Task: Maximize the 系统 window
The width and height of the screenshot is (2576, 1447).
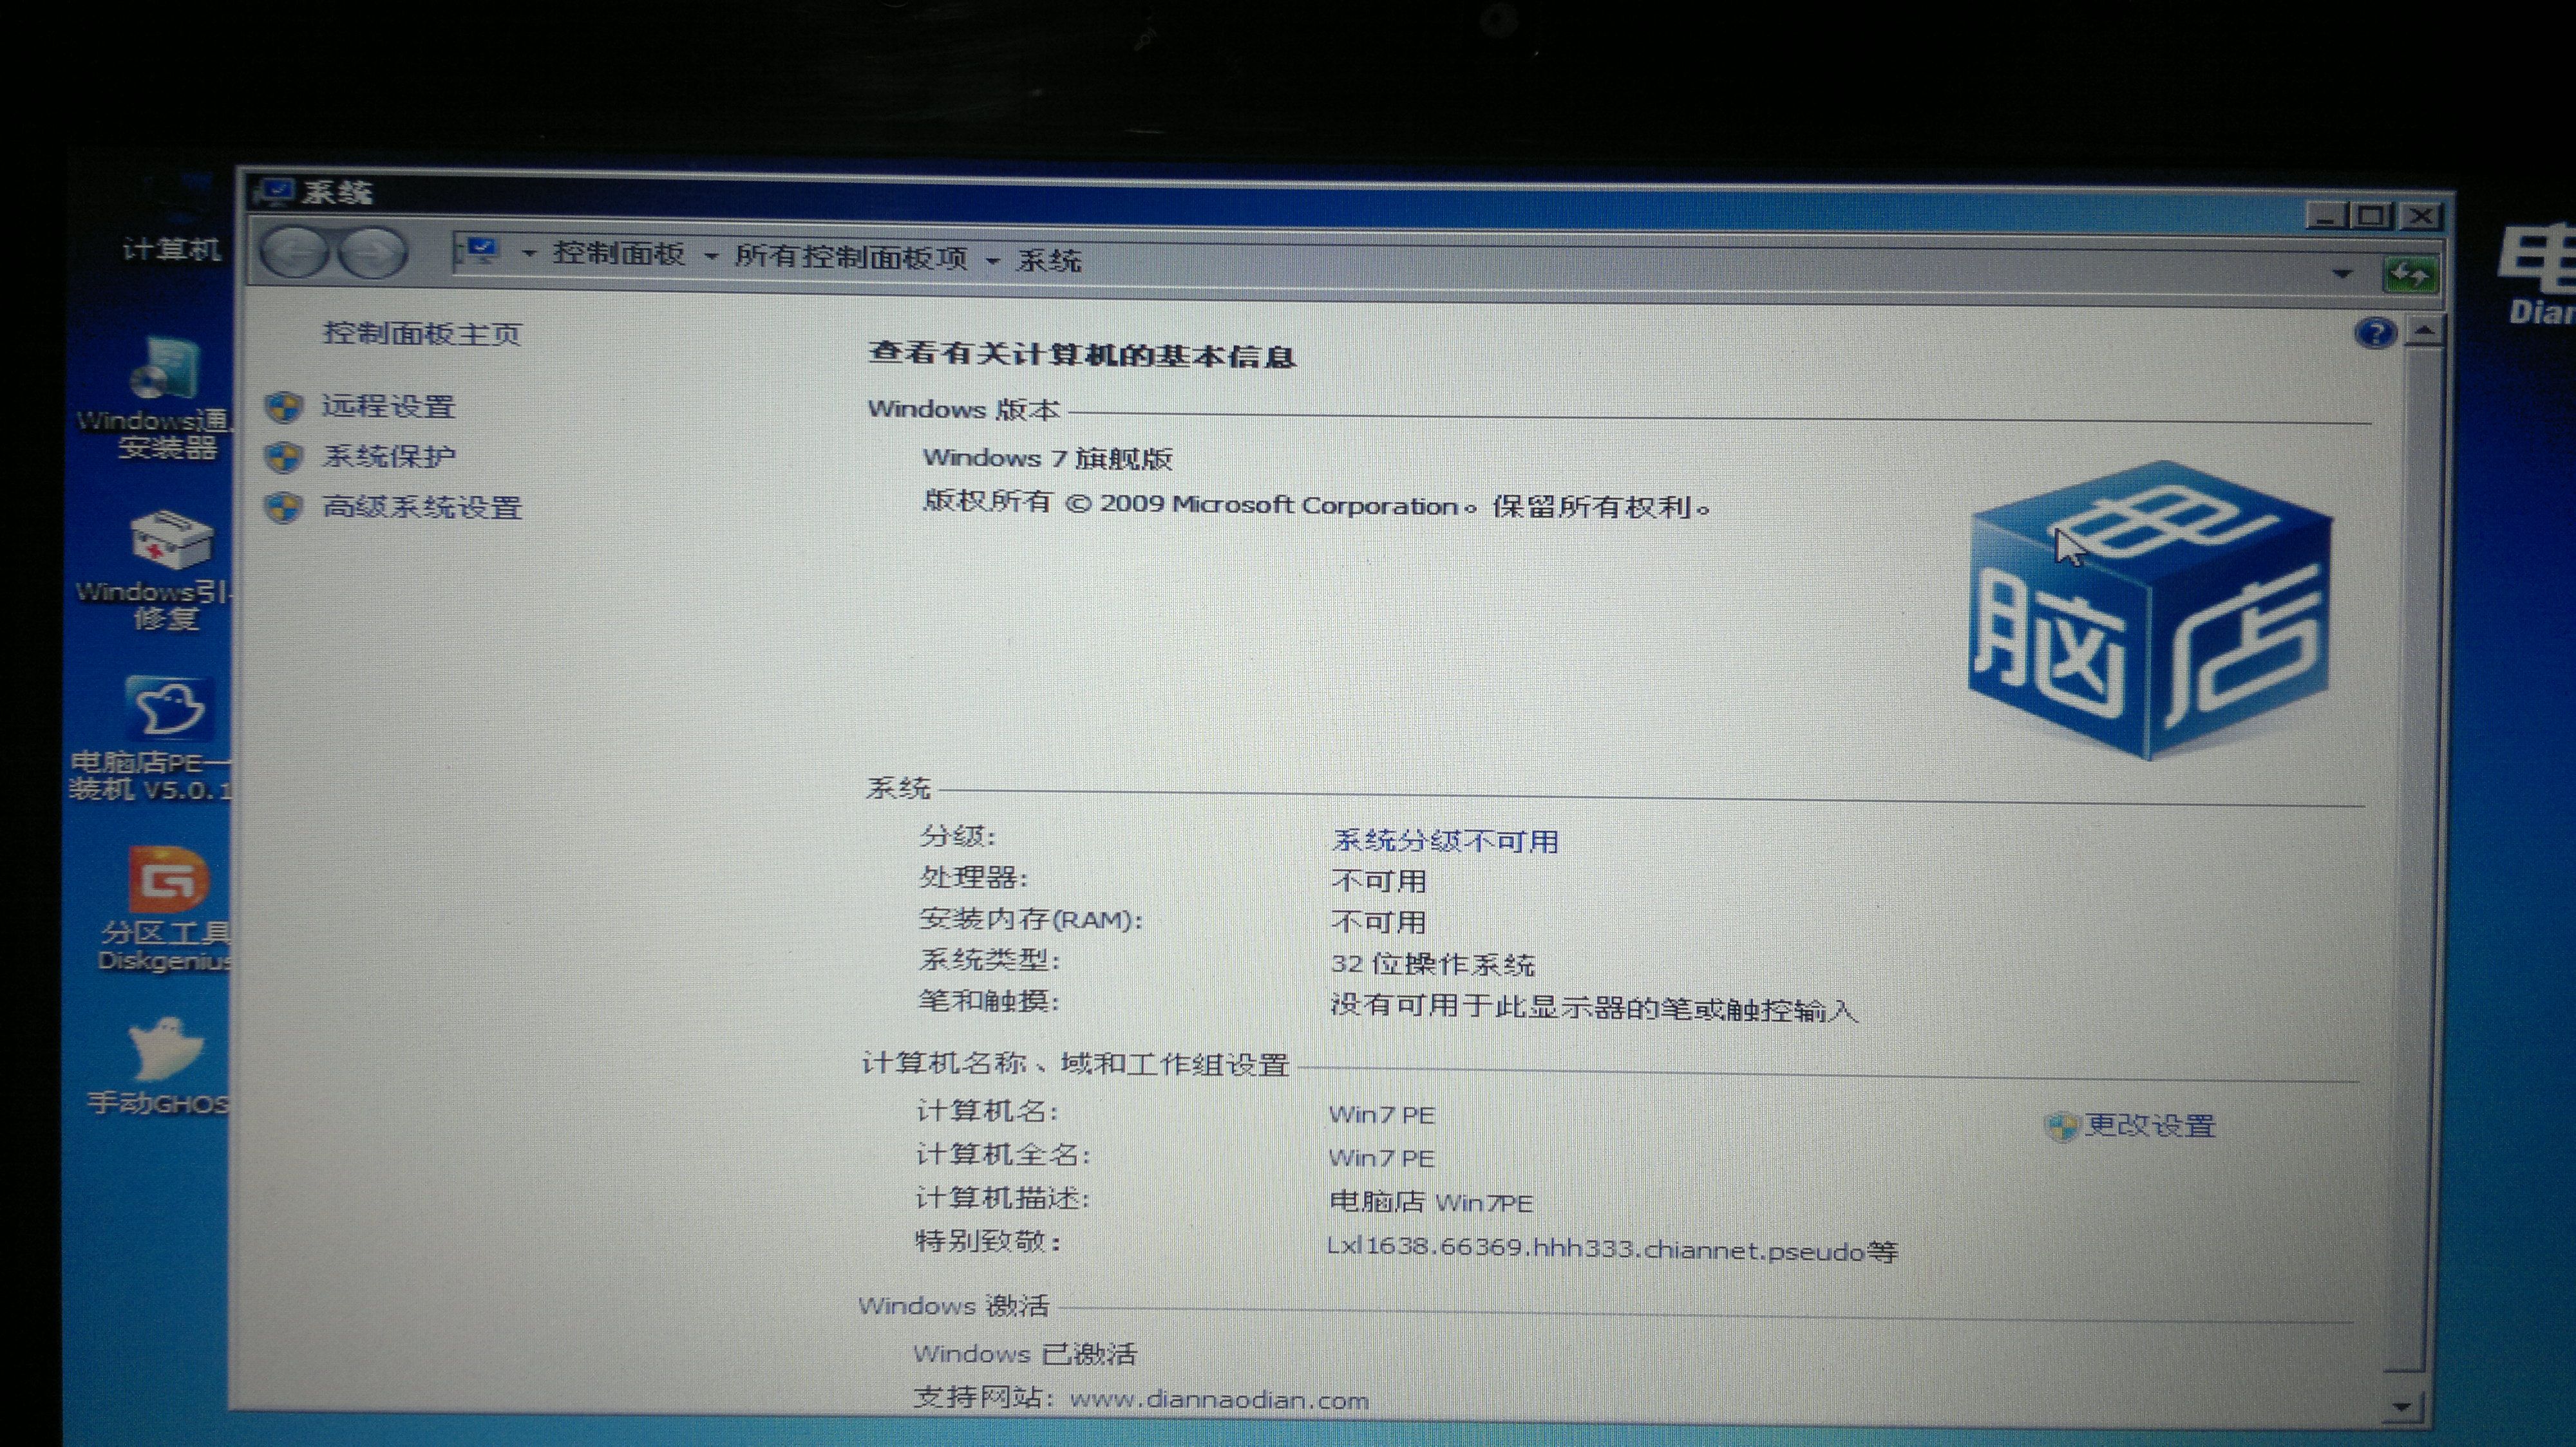Action: [2371, 216]
